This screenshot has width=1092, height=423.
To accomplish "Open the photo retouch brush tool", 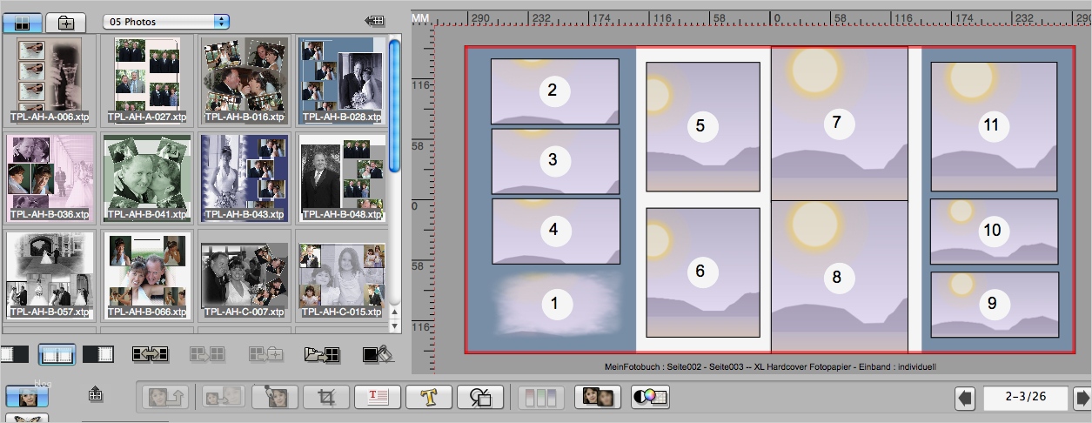I will click(x=276, y=397).
